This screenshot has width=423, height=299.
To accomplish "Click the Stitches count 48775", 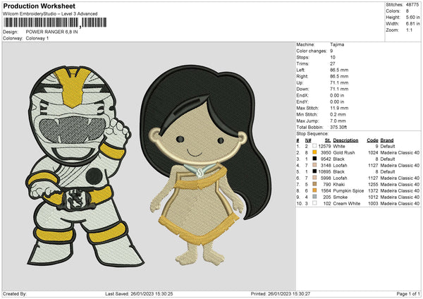I will 412,5.
